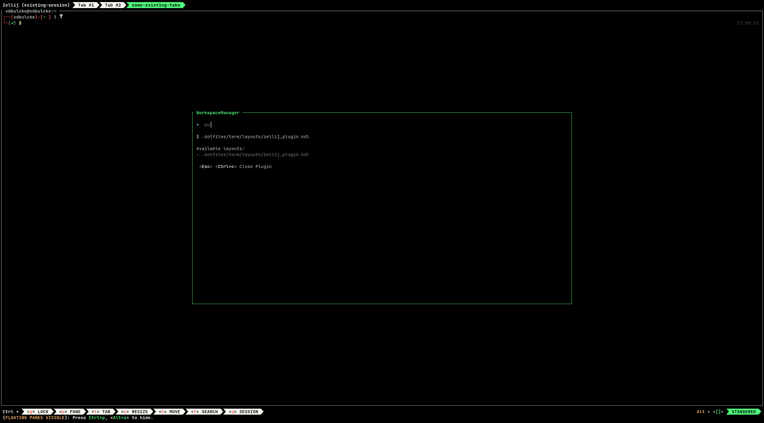The height and width of the screenshot is (423, 764).
Task: Click the PANE mode keybinding
Action: click(x=70, y=412)
